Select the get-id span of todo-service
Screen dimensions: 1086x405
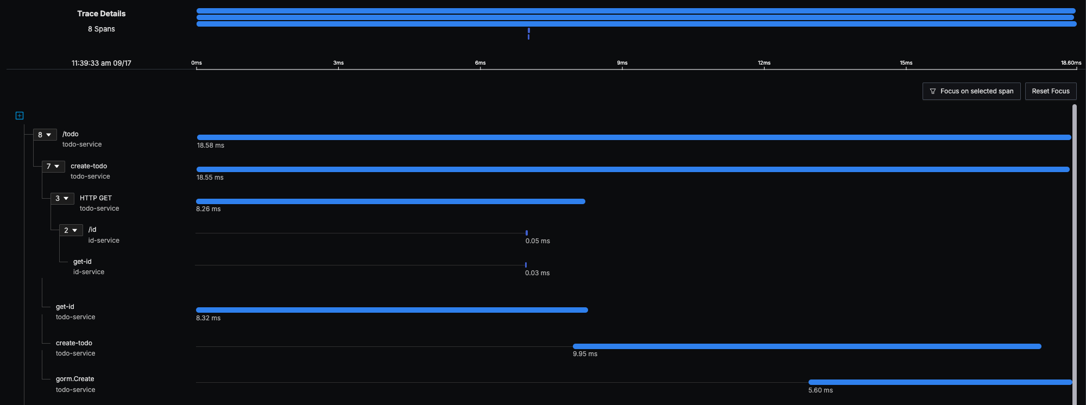tap(65, 307)
